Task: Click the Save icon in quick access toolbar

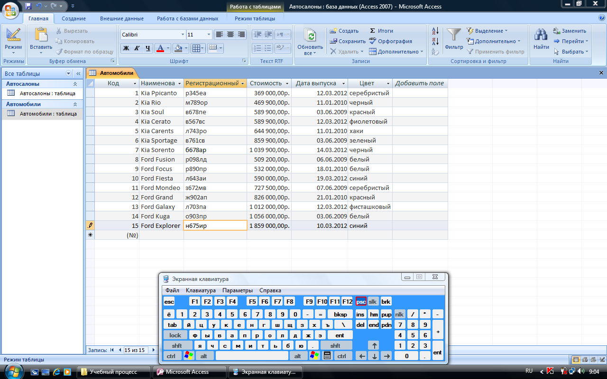Action: pos(28,6)
